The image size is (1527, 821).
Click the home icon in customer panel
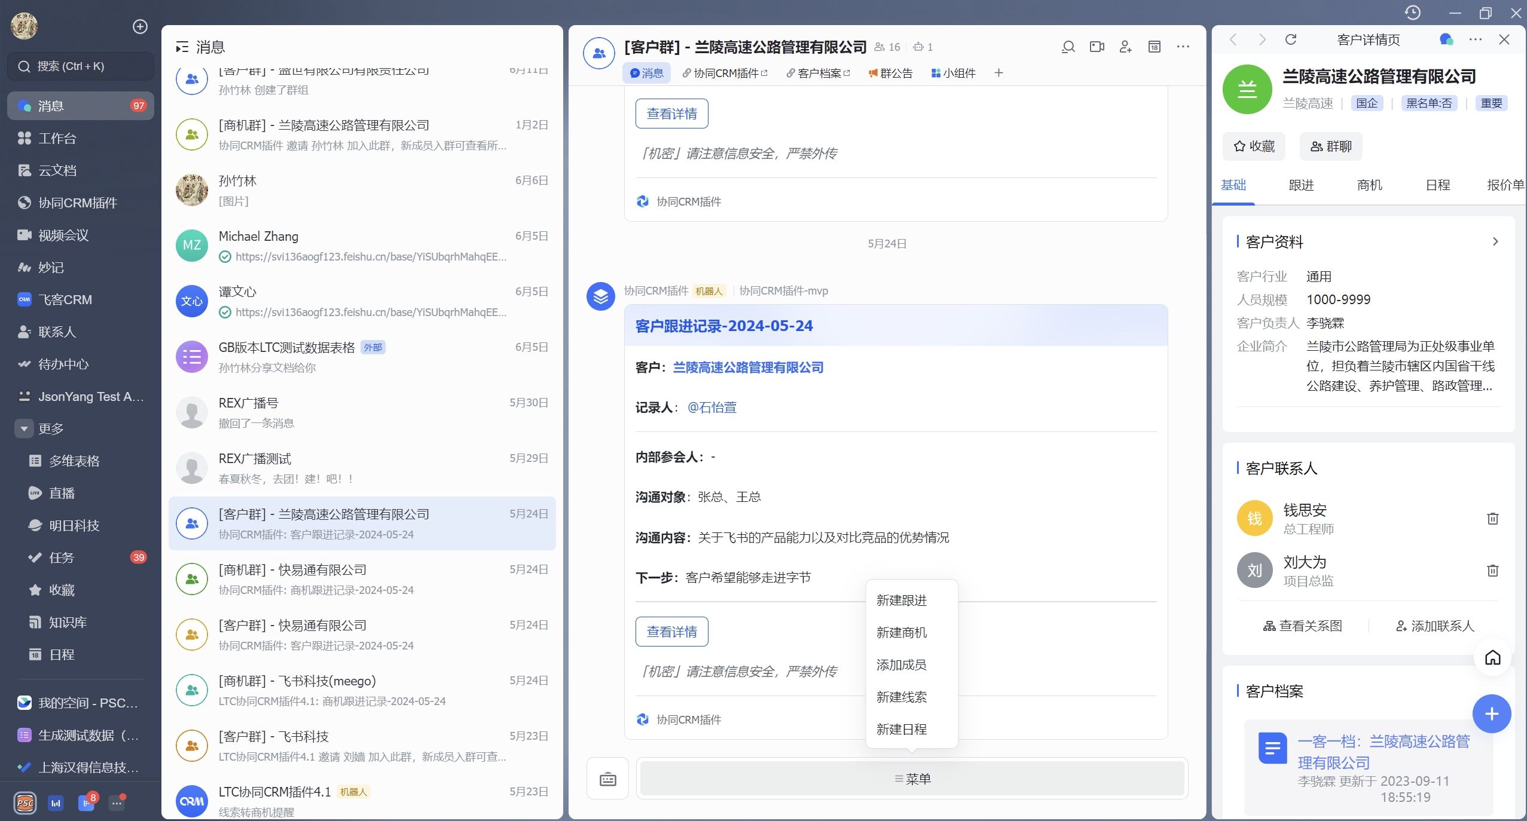1492,657
